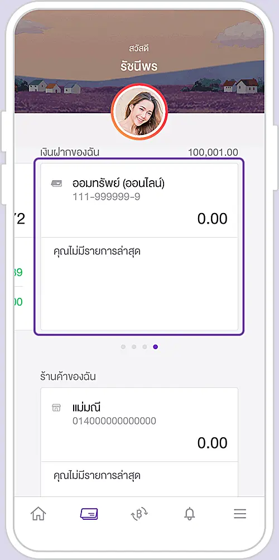
Task: Select the third page indicator dot
Action: pos(145,347)
